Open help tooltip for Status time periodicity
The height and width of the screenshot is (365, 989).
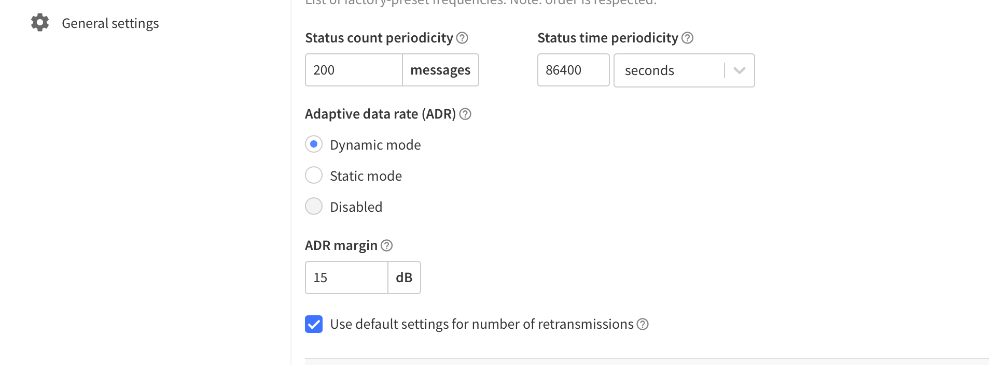(687, 38)
